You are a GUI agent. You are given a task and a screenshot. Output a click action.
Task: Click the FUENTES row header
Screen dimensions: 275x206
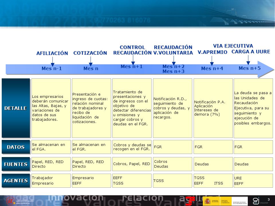(x=16, y=164)
